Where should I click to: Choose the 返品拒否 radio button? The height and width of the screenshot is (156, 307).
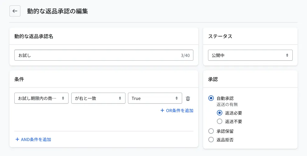tap(211, 140)
